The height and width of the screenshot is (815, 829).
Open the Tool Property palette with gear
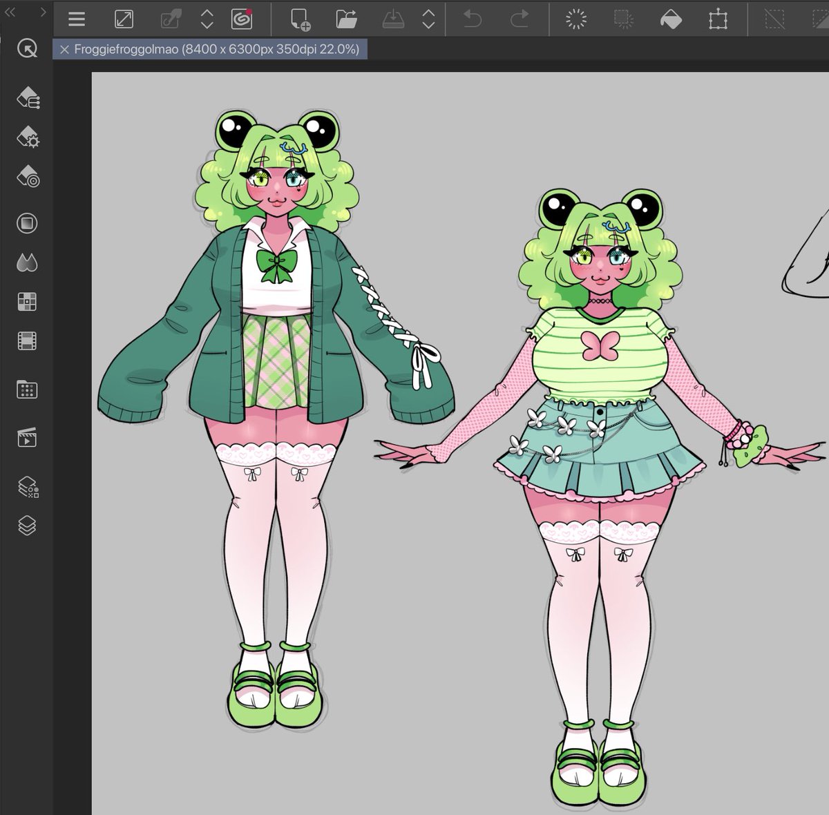coord(28,136)
